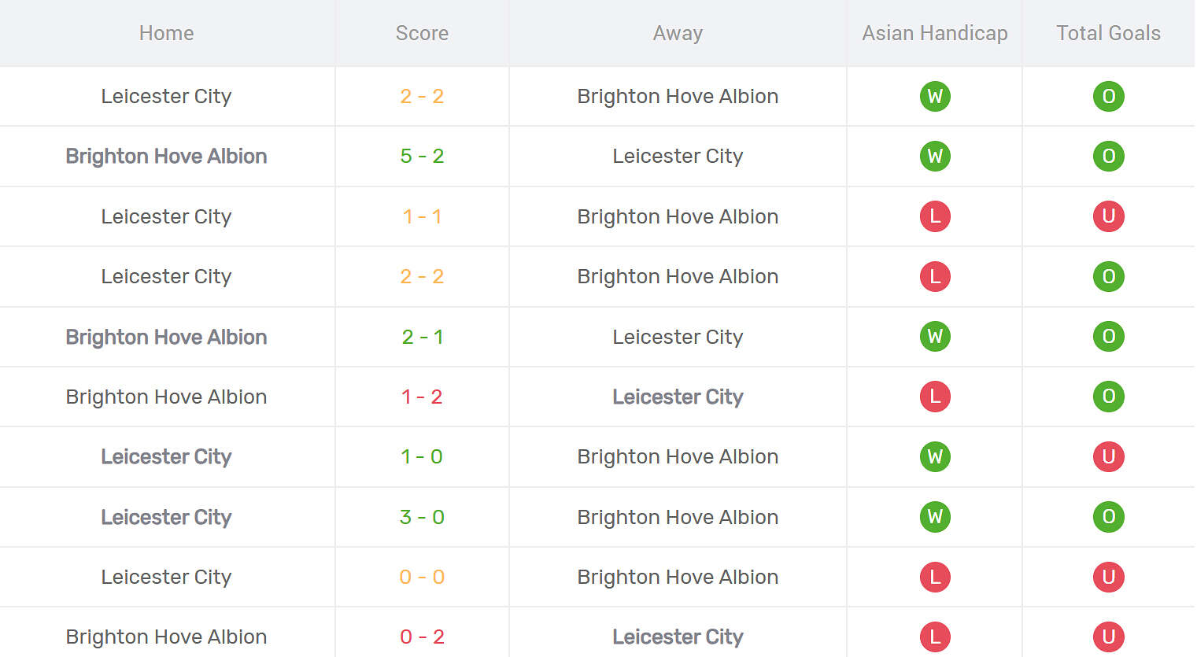Click the red U badge in the 1 - 1 row
This screenshot has height=657, width=1197.
[x=1108, y=216]
